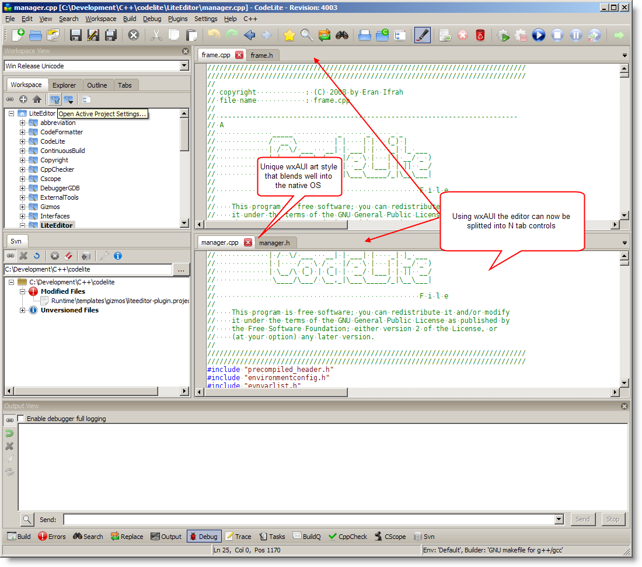Select the liteeditor-plugin.project modified file
Screen dimensions: 642x567
pyautogui.click(x=120, y=301)
